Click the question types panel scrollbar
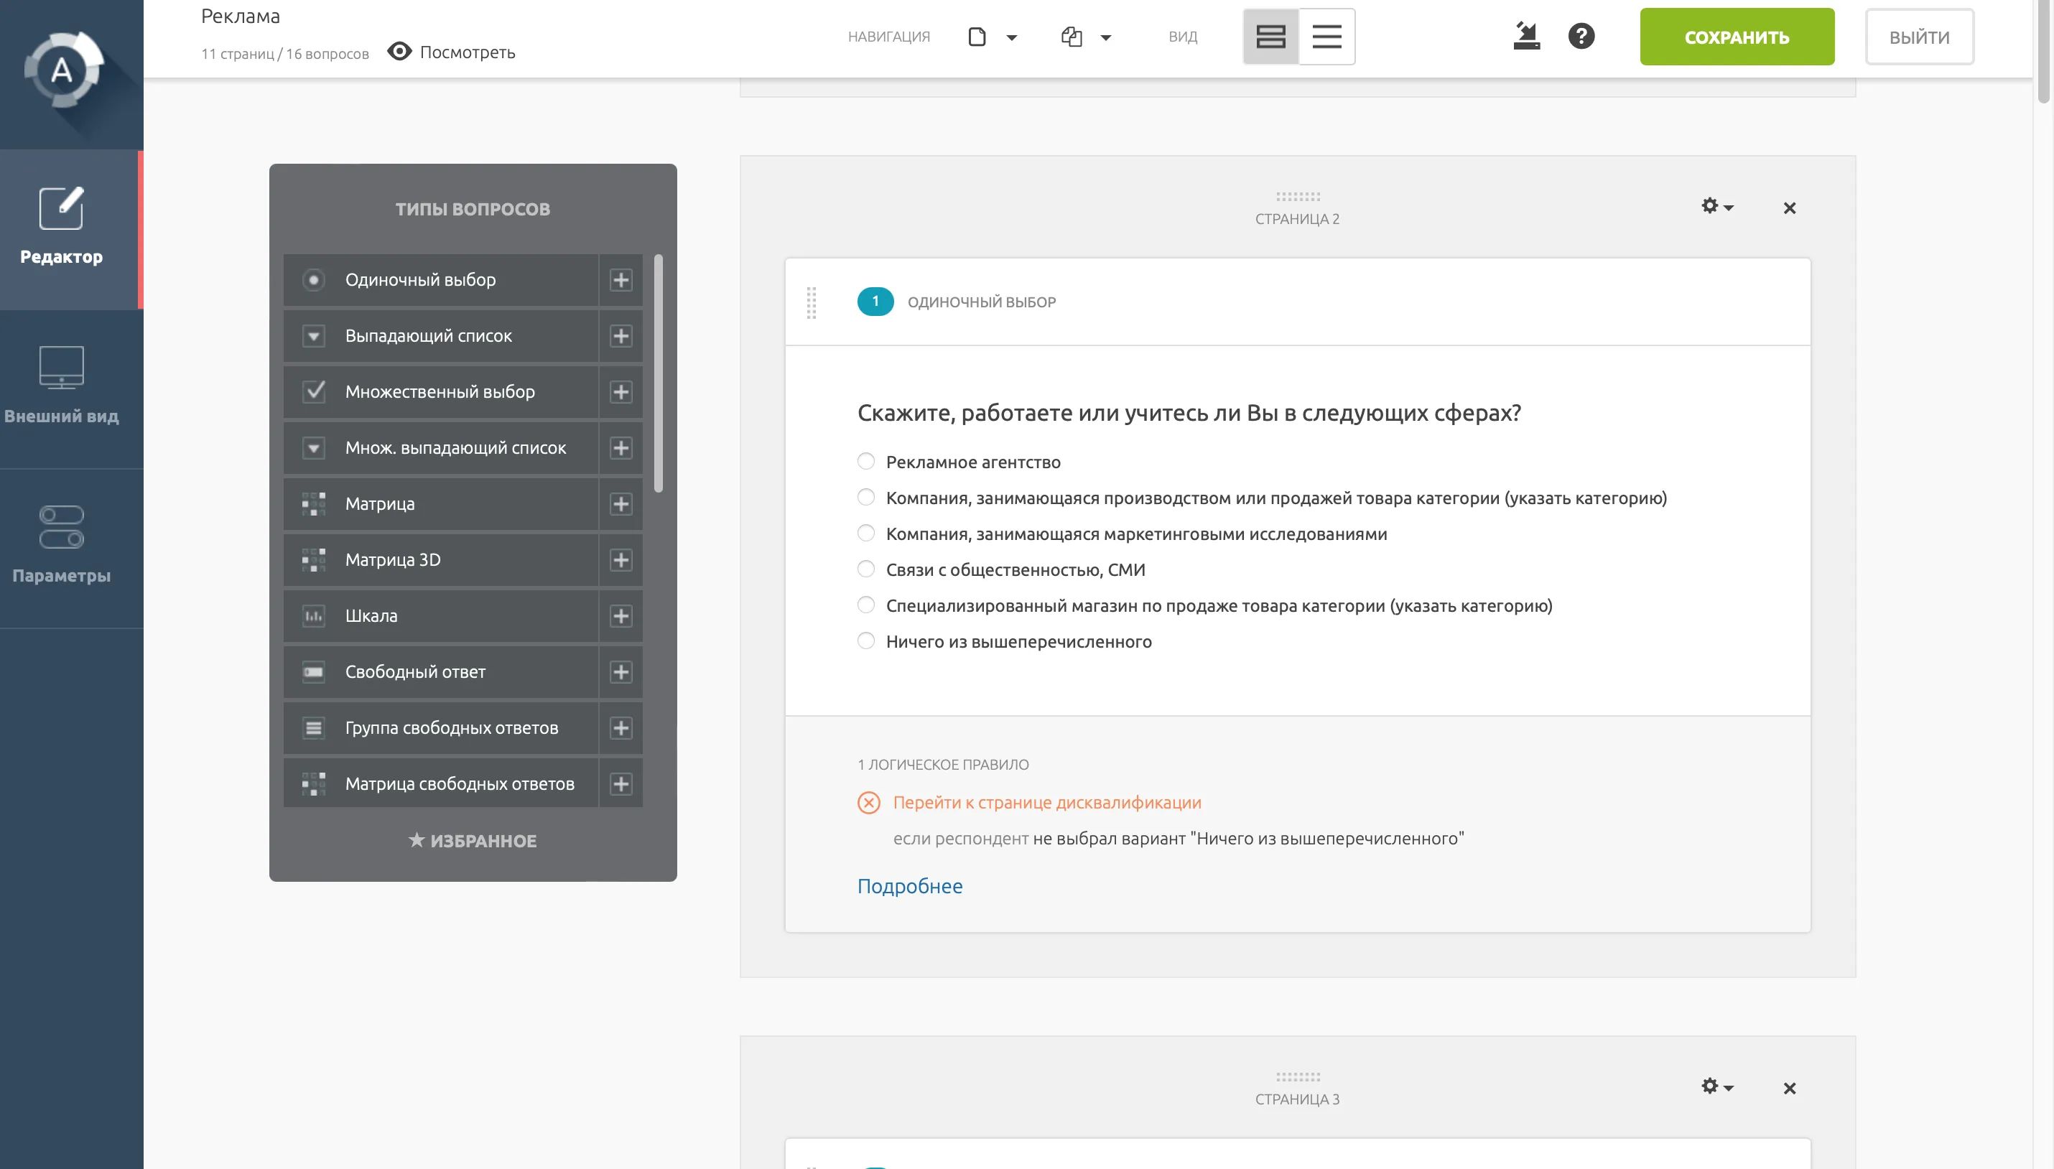This screenshot has height=1169, width=2054. (x=658, y=373)
